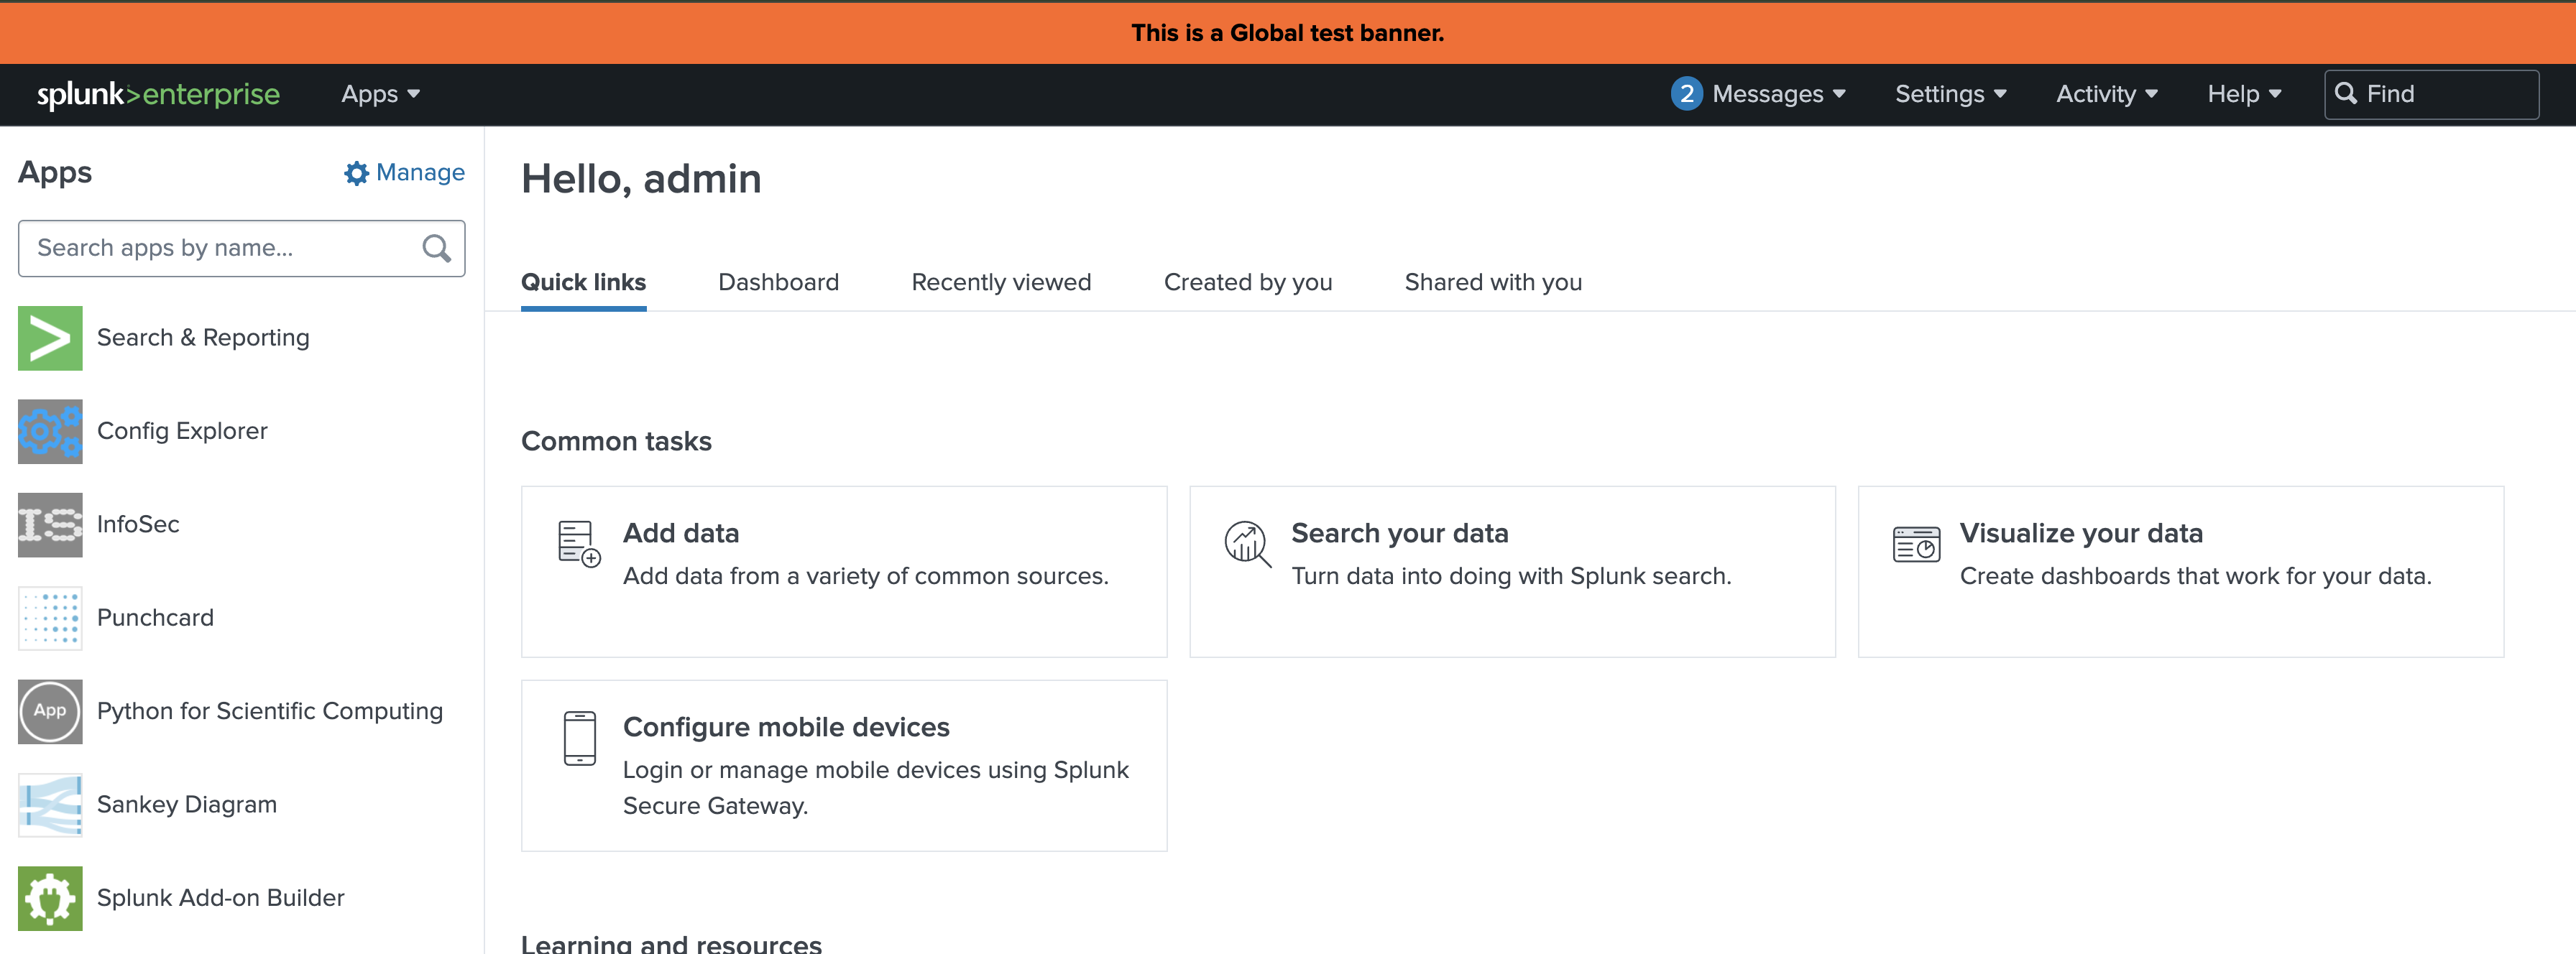Click the splunk>enterprise logo

point(158,94)
